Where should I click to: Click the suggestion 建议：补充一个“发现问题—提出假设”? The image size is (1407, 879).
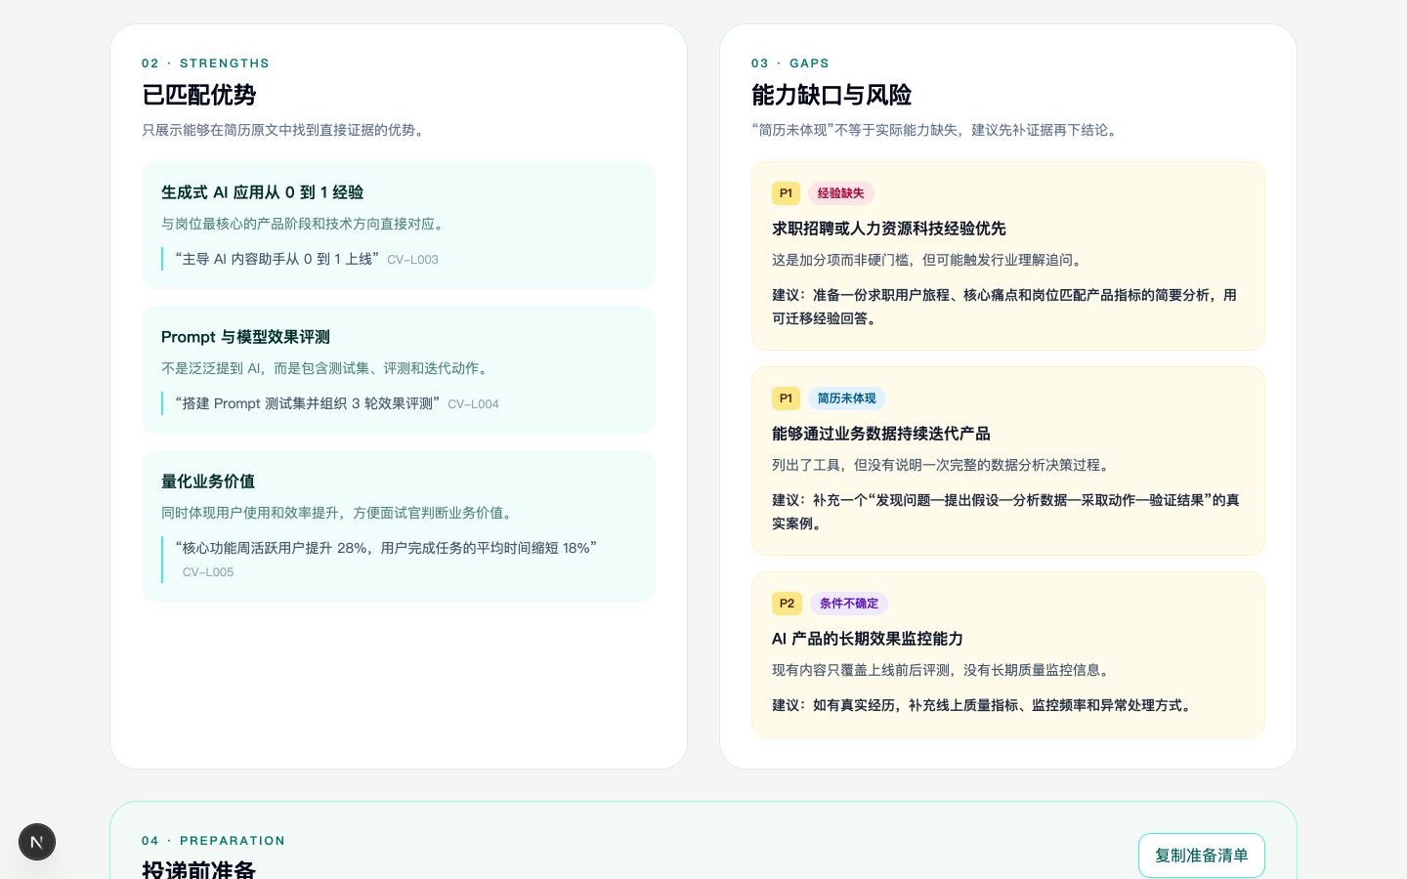pyautogui.click(x=1005, y=512)
